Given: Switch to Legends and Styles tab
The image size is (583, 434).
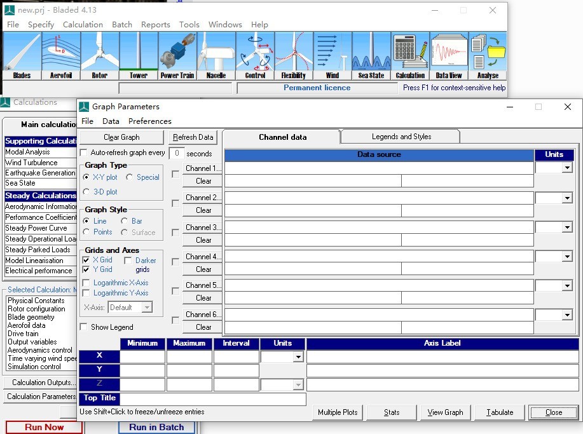Looking at the screenshot, I should pyautogui.click(x=401, y=137).
